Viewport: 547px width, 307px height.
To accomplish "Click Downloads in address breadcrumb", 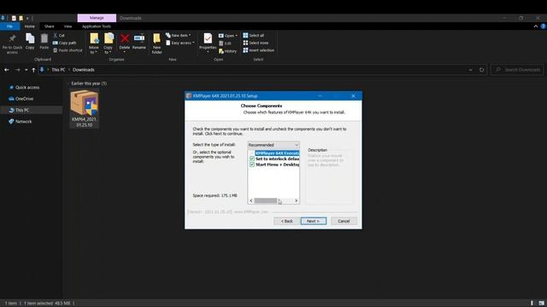I will [84, 70].
